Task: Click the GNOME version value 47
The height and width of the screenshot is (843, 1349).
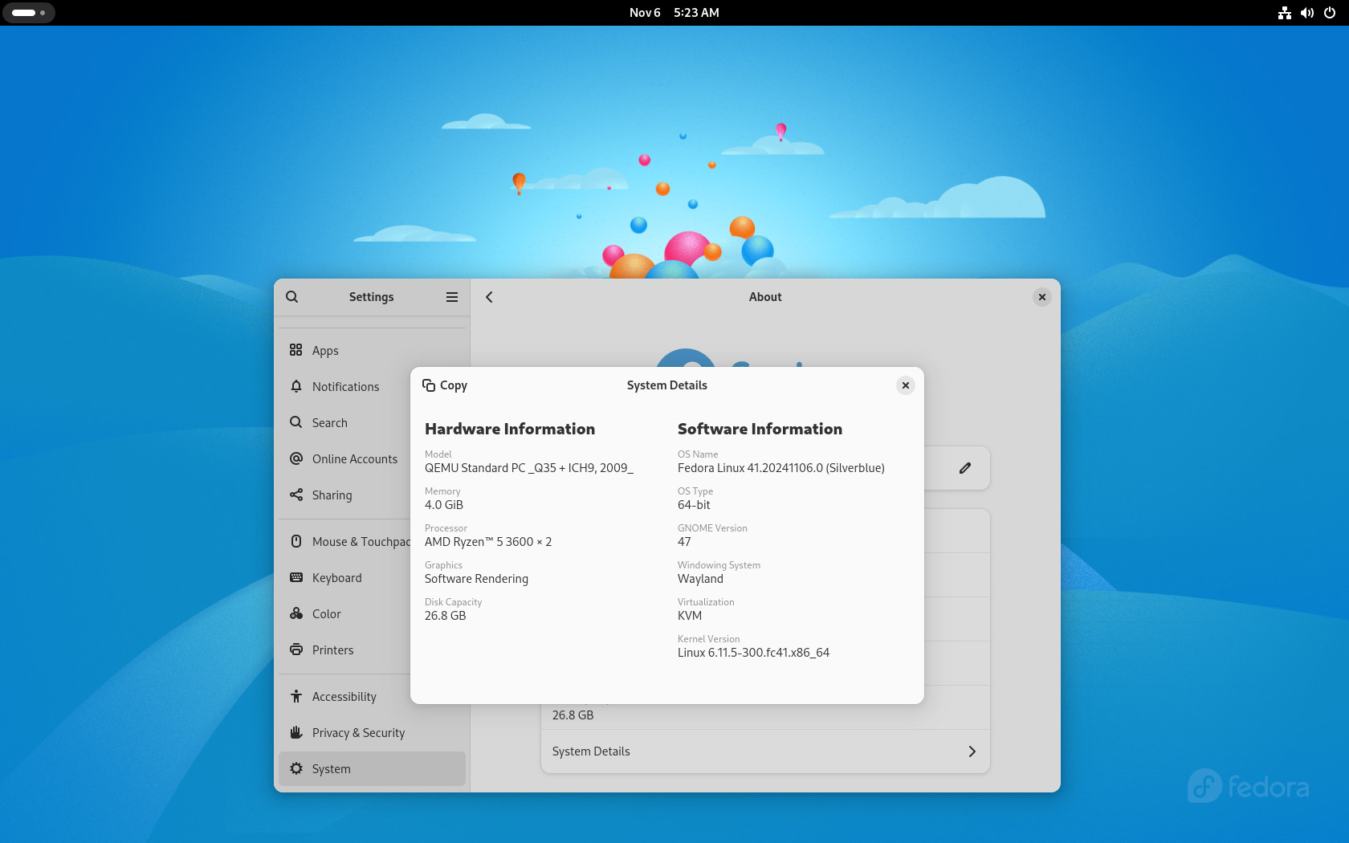Action: [684, 542]
